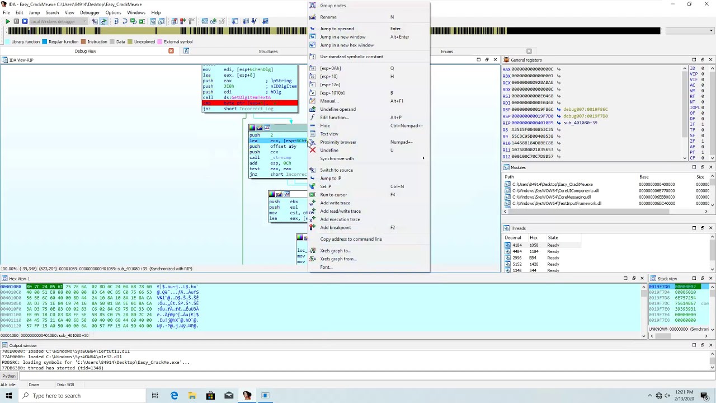Choose Jump to operand in context menu
This screenshot has height=403, width=716.
pos(369,29)
